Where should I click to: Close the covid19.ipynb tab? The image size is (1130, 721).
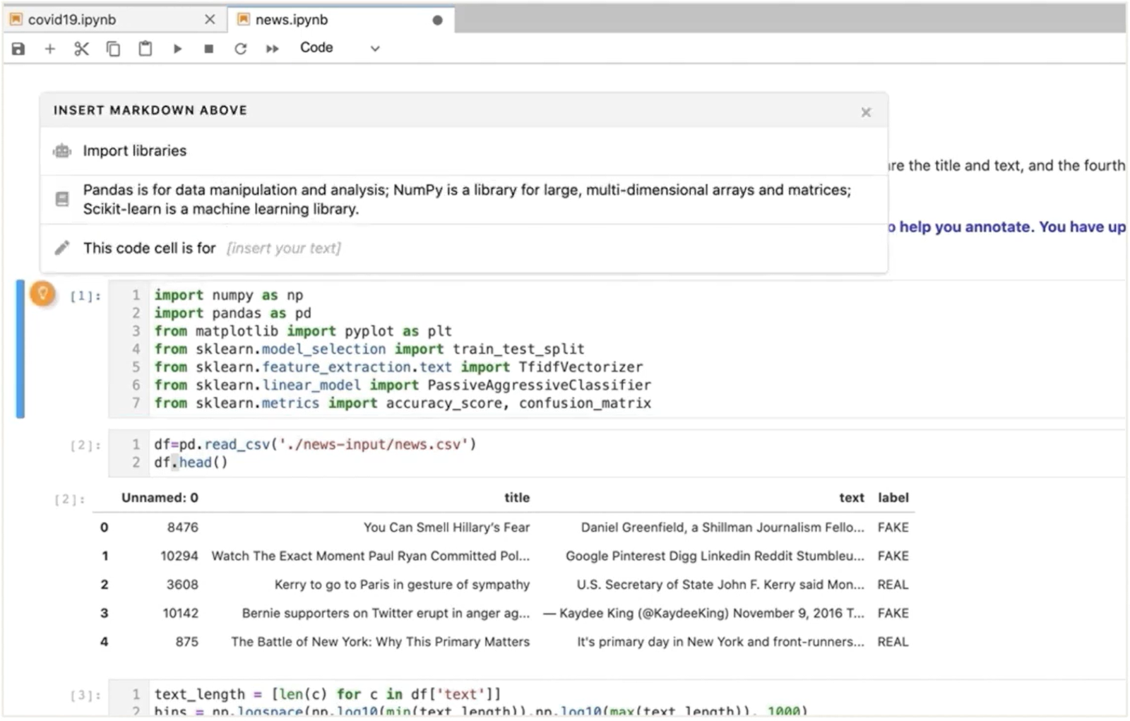[x=210, y=20]
